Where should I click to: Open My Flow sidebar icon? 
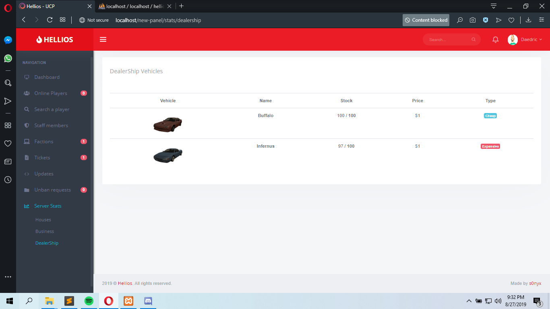[8, 101]
